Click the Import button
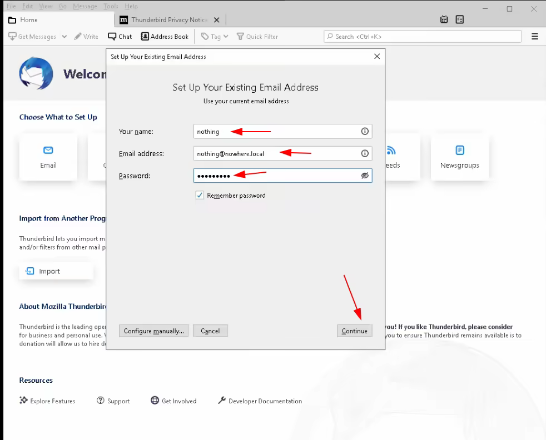Image resolution: width=546 pixels, height=440 pixels. tap(56, 271)
